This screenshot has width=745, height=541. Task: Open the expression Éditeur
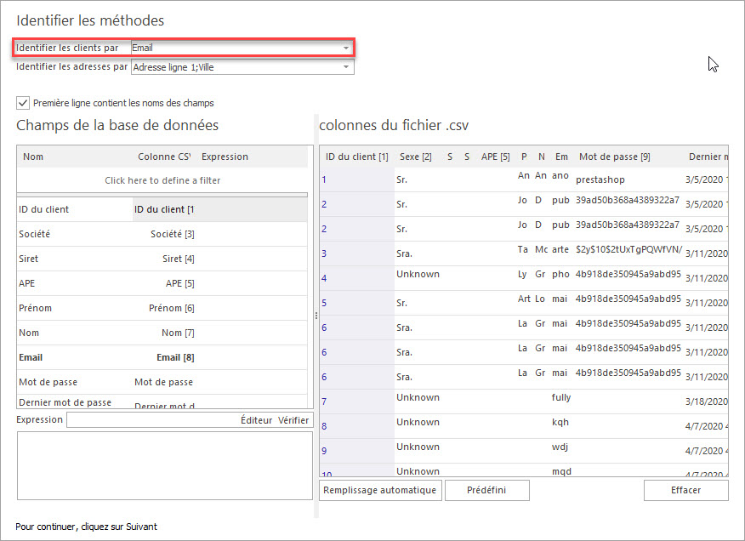tap(257, 420)
